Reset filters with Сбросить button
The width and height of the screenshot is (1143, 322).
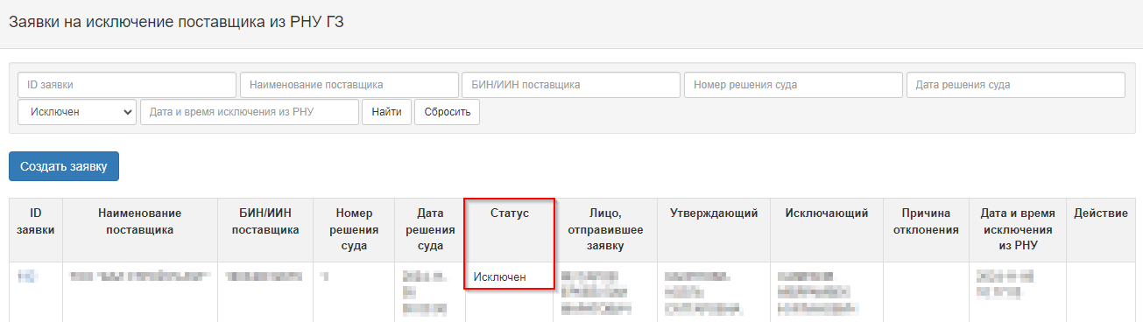click(447, 112)
